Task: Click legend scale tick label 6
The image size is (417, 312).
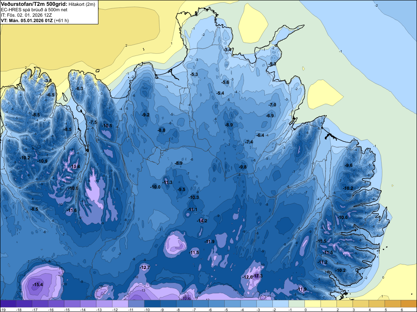Action: click(x=402, y=309)
